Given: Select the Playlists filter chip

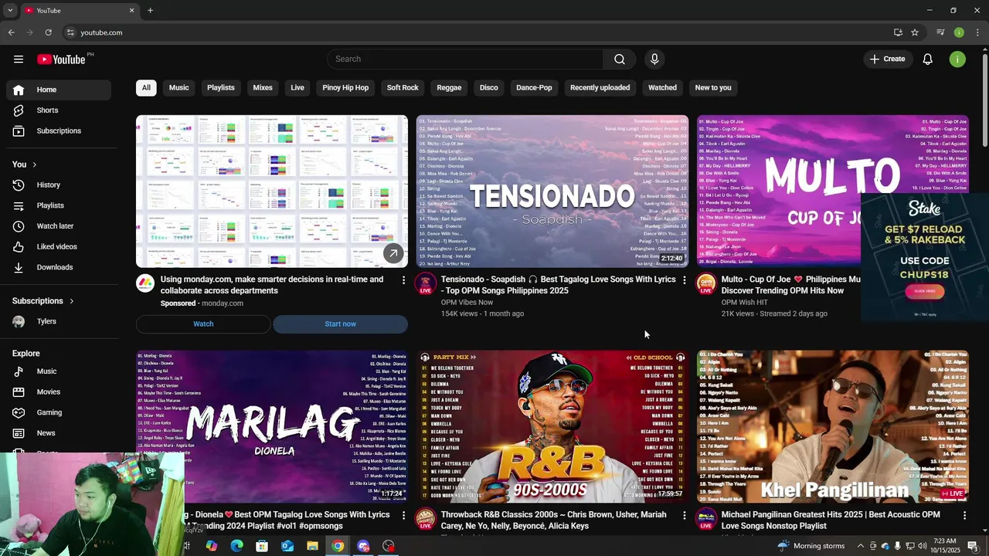Looking at the screenshot, I should click(x=220, y=88).
